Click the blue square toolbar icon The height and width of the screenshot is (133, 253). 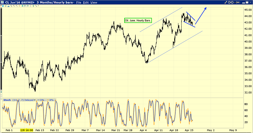tap(3, 6)
